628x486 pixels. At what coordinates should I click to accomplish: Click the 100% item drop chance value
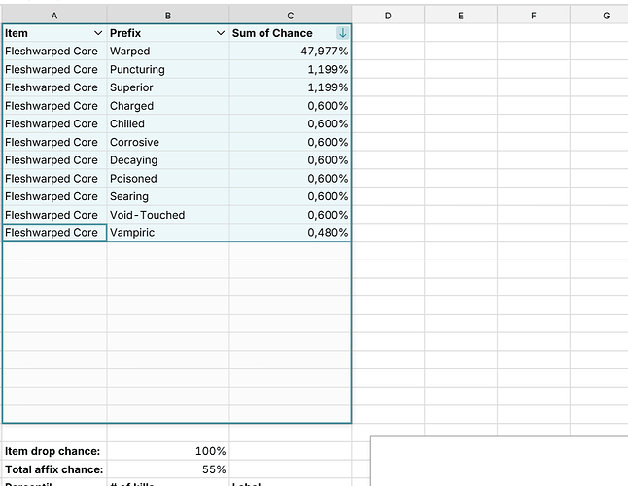[x=210, y=451]
